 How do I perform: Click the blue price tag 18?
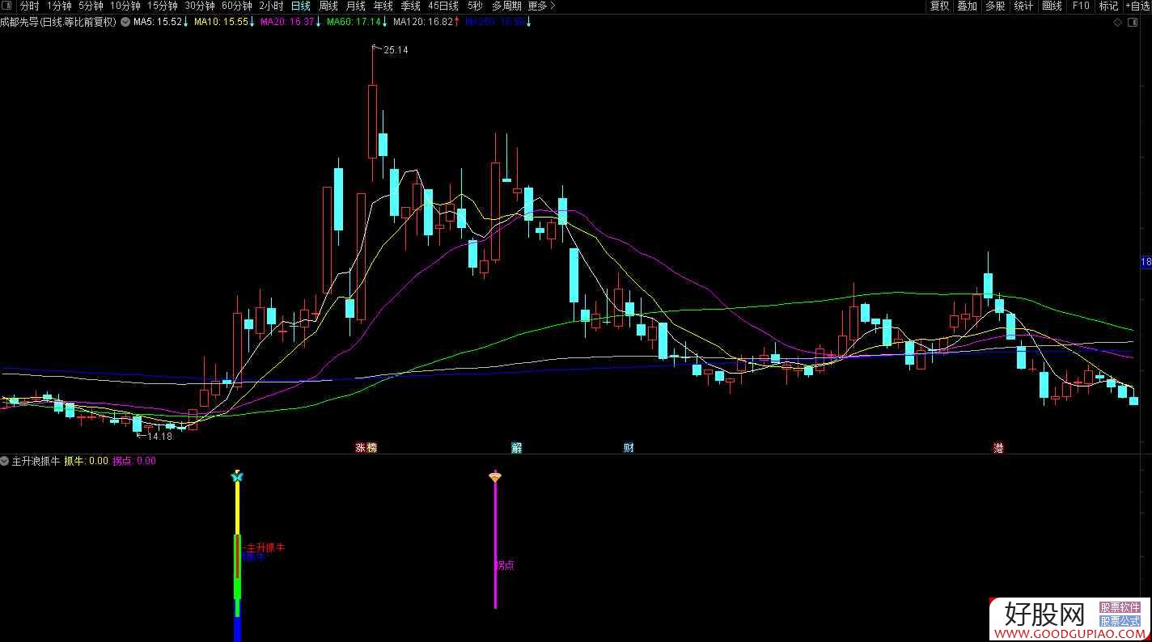pyautogui.click(x=1146, y=262)
